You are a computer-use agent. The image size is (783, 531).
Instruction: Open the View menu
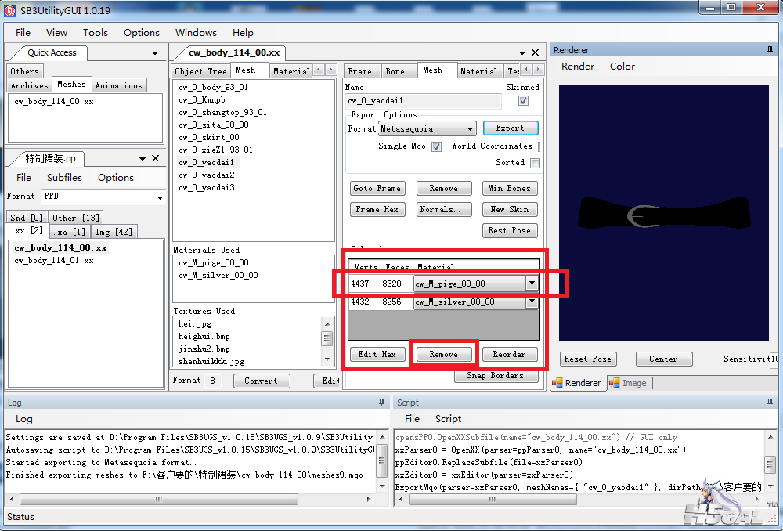56,32
